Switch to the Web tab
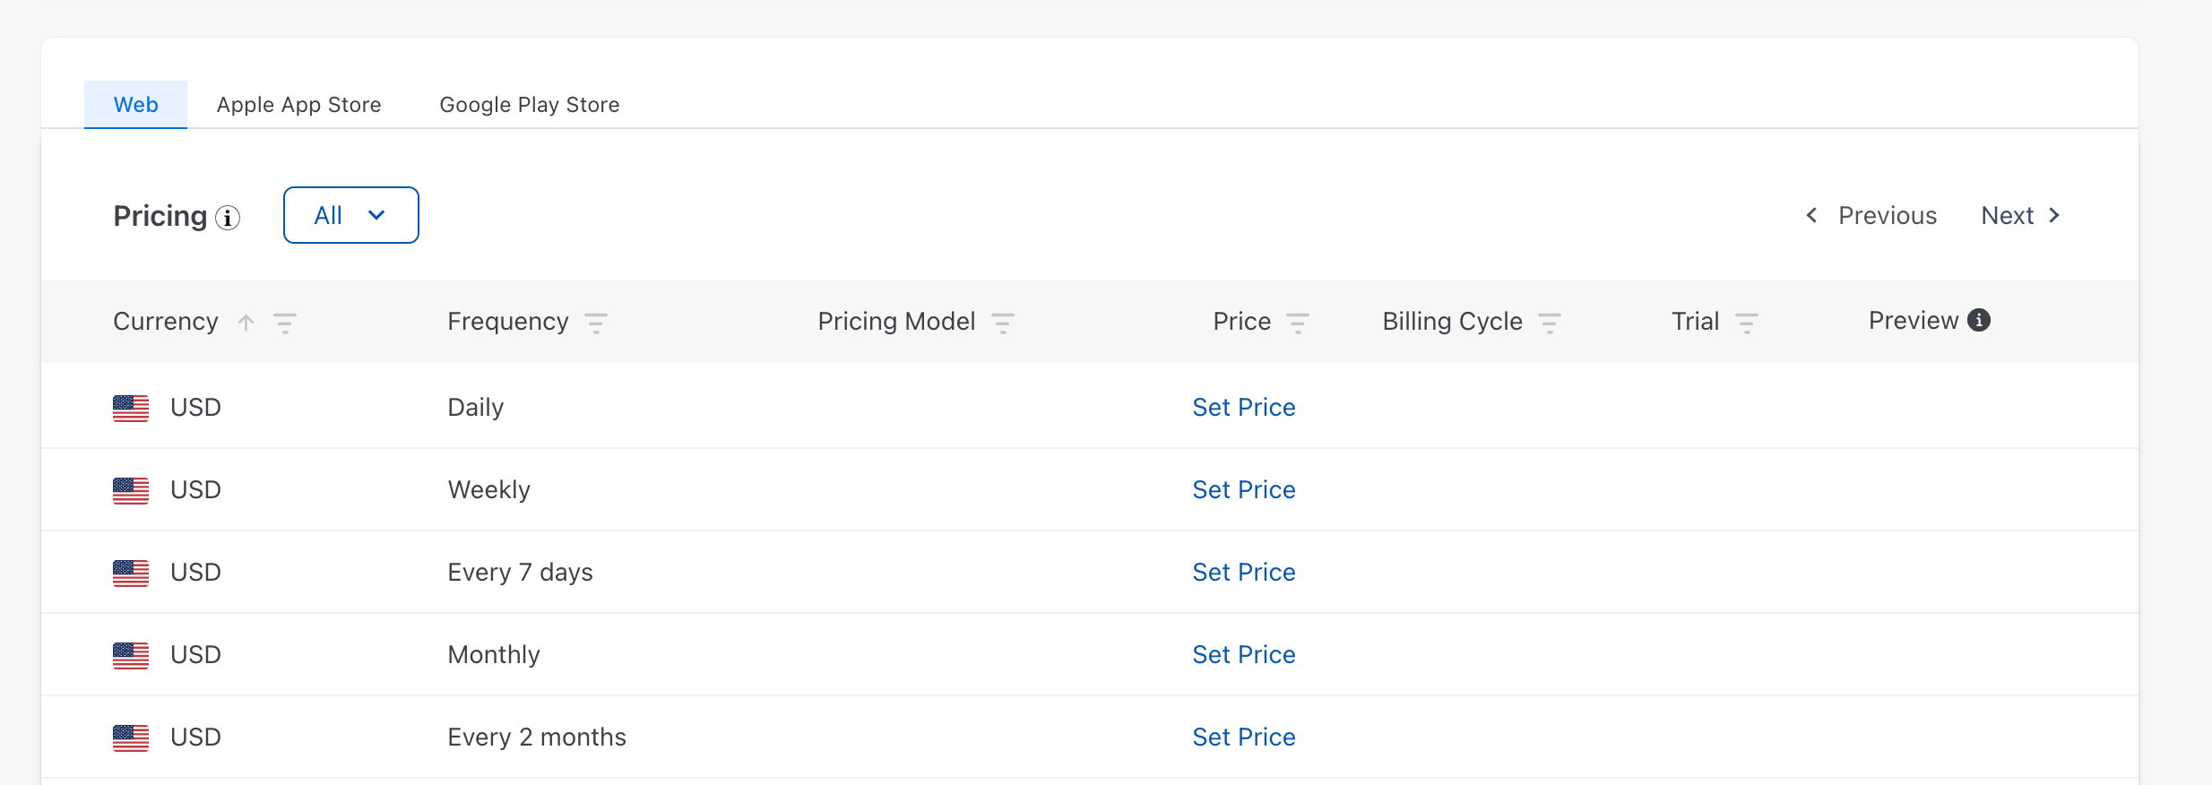 pyautogui.click(x=135, y=105)
